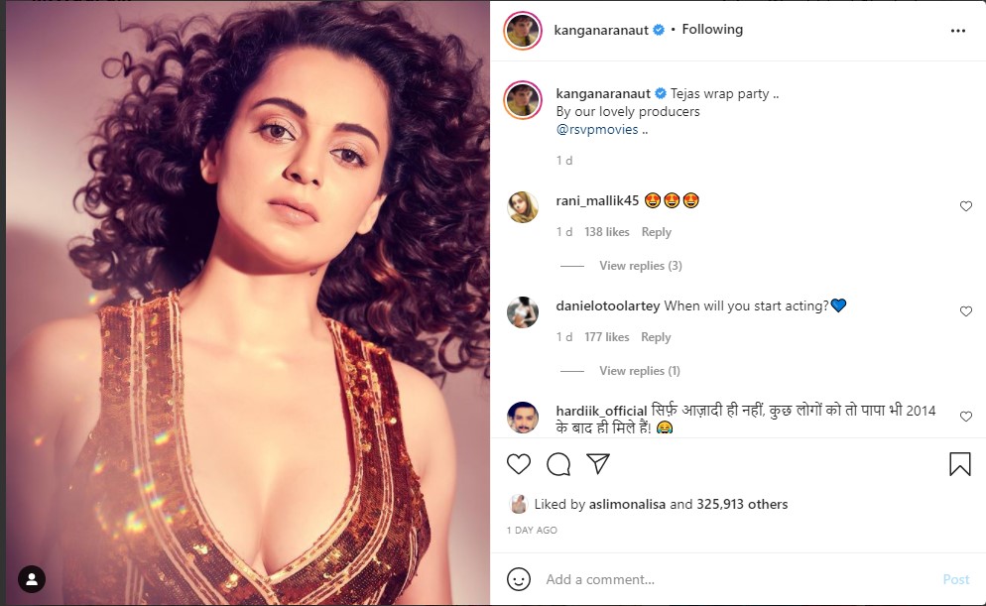The height and width of the screenshot is (606, 986).
Task: Open comments via the comment bubble icon
Action: pyautogui.click(x=557, y=464)
